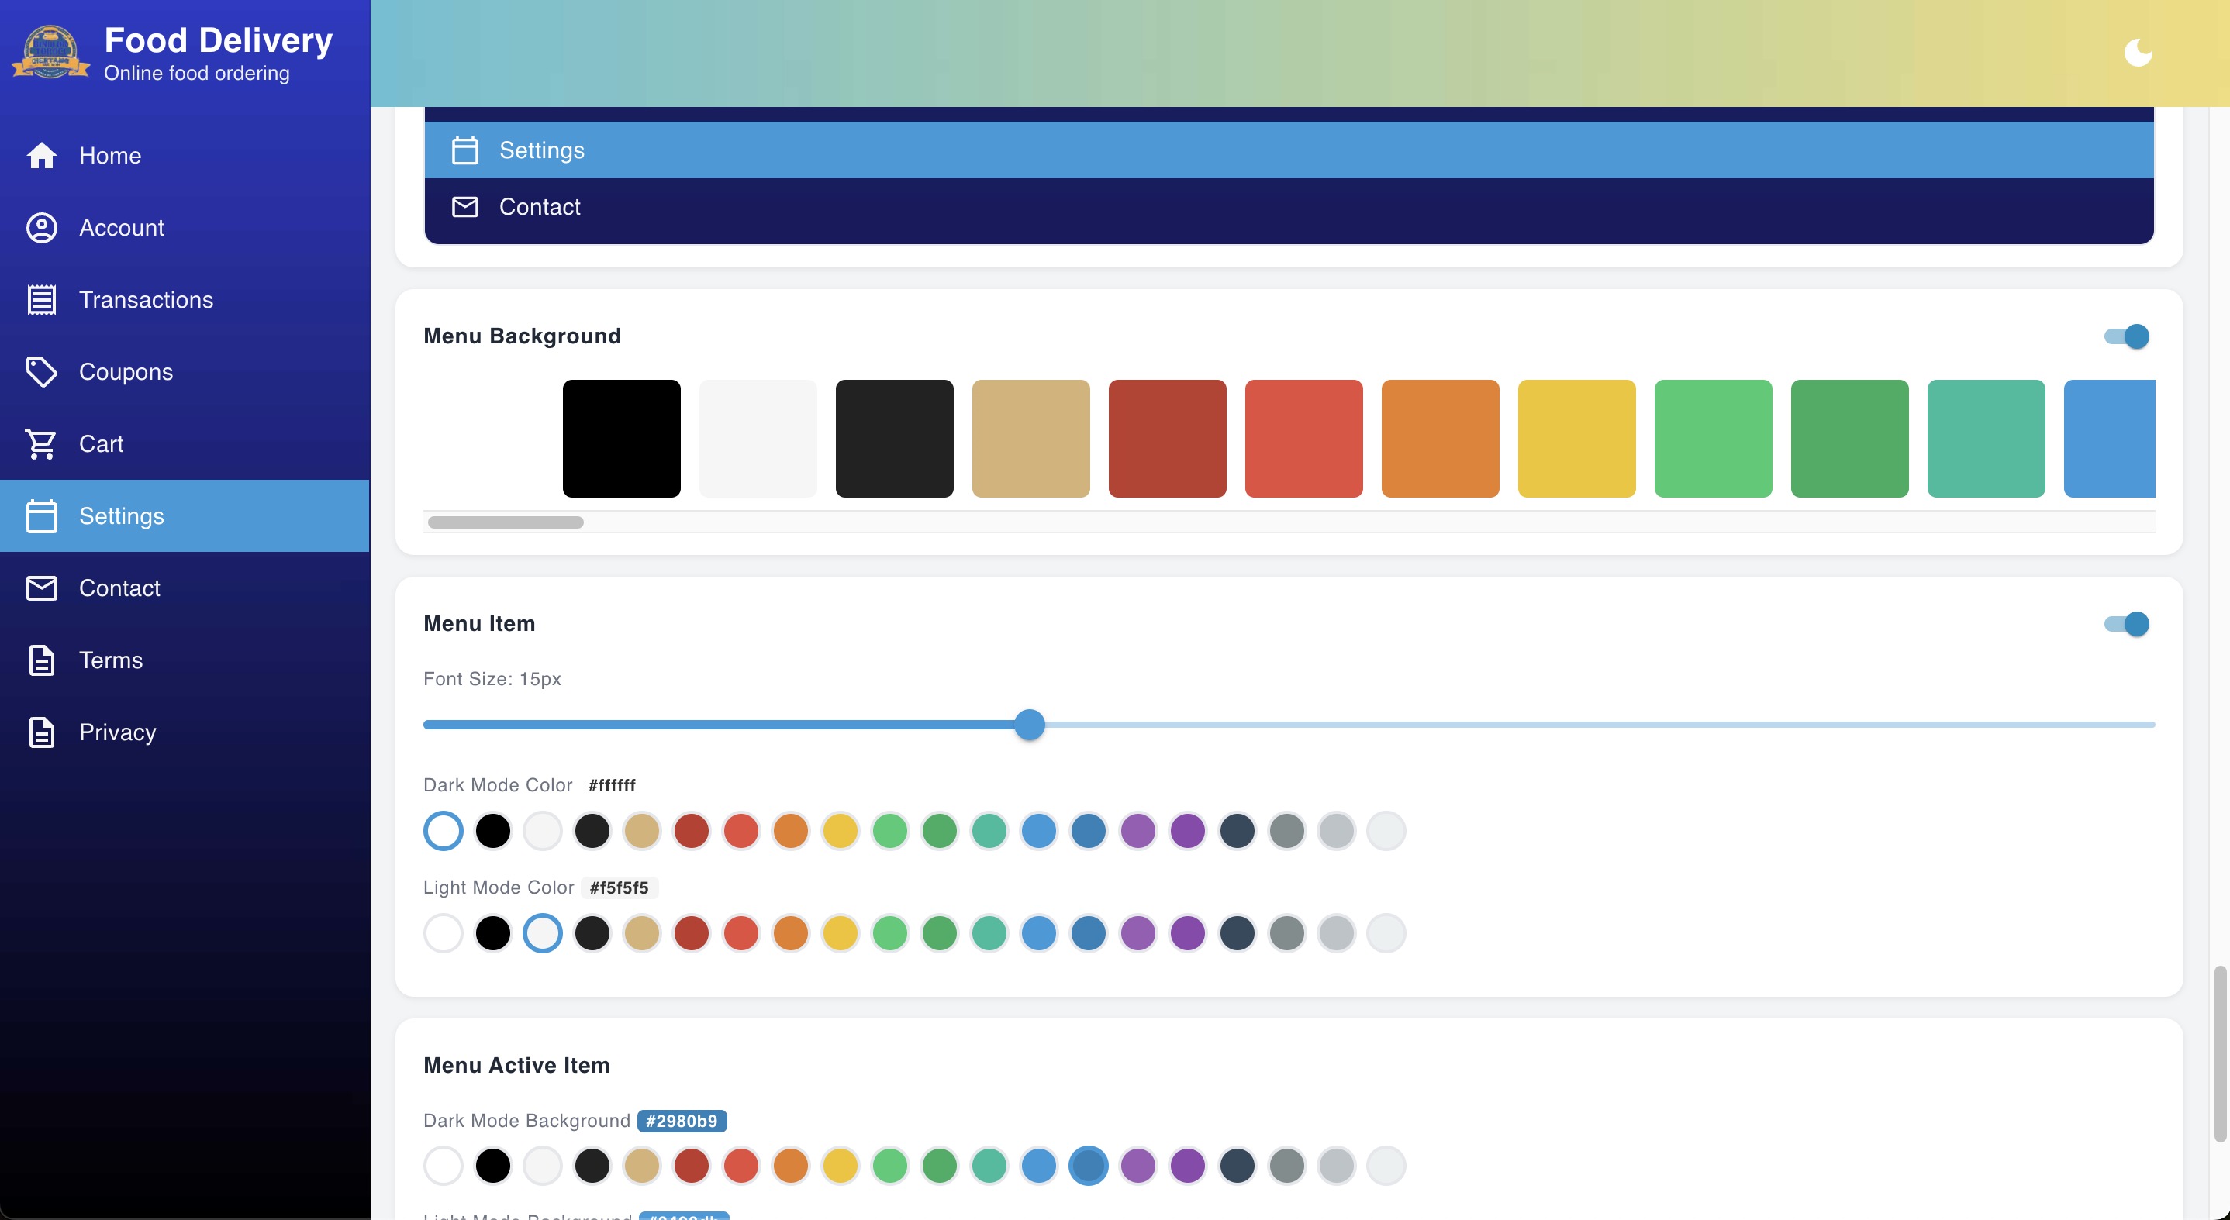This screenshot has width=2230, height=1220.
Task: Click the Cart shopping cart icon
Action: click(42, 444)
